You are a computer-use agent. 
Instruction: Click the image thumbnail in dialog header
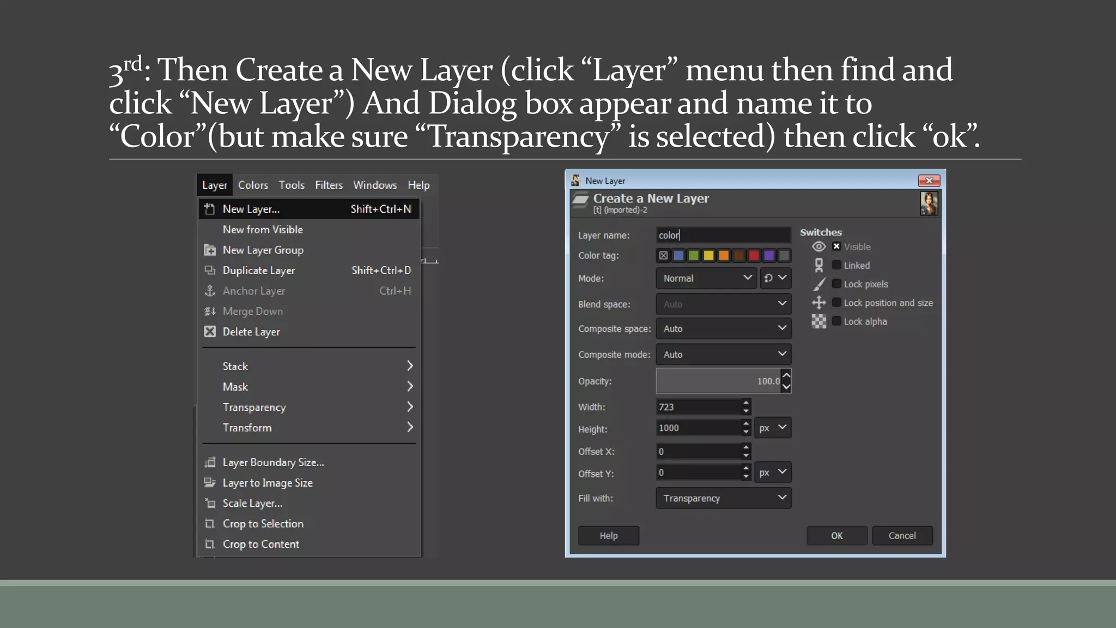pyautogui.click(x=929, y=203)
